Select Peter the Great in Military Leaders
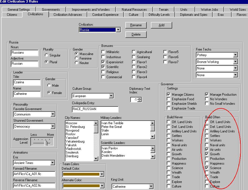Screen dimensions: 248x190 112,126
